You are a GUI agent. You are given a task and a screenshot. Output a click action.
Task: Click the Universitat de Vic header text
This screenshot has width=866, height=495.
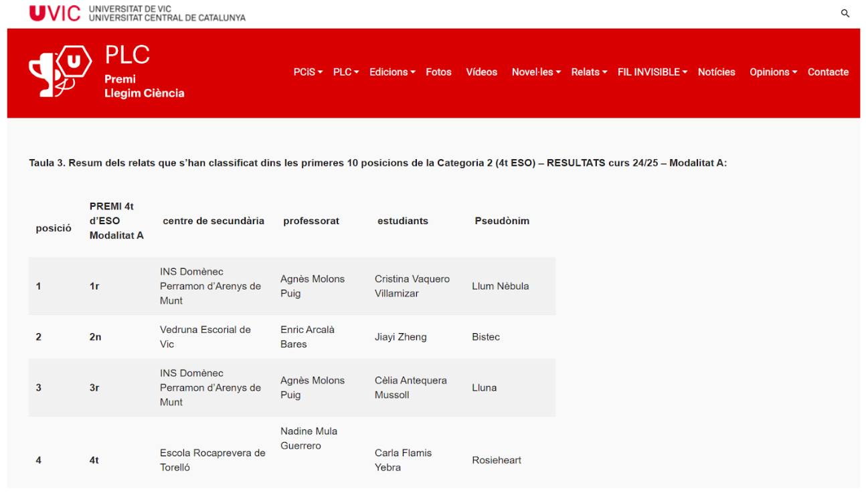(x=167, y=13)
